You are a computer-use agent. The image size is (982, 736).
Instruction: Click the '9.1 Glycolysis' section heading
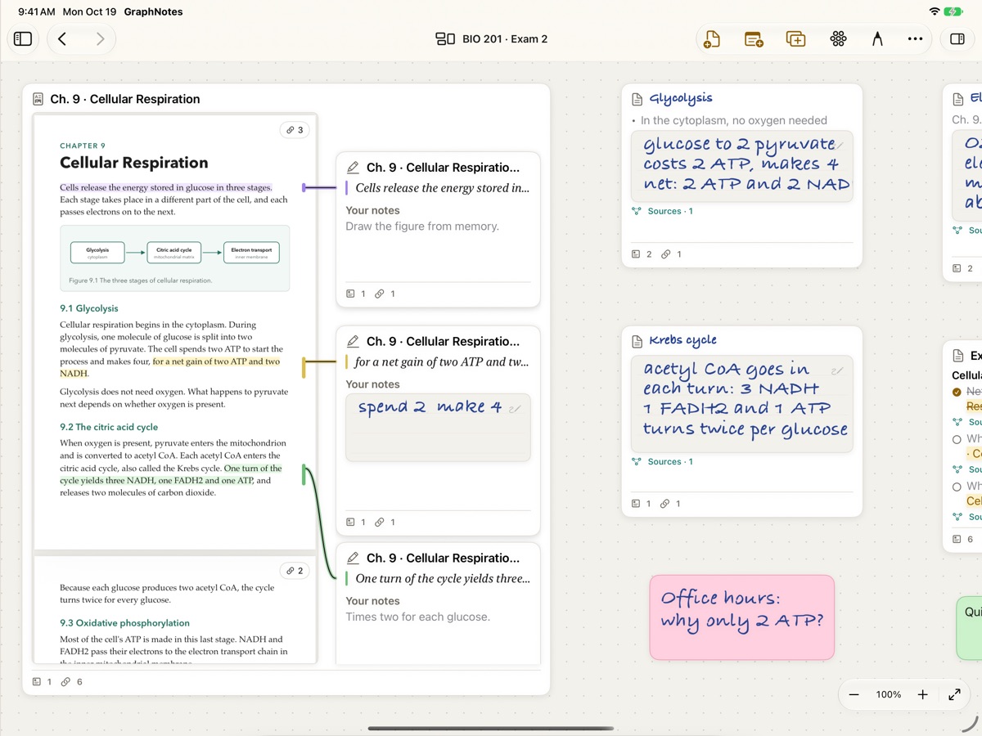tap(89, 308)
